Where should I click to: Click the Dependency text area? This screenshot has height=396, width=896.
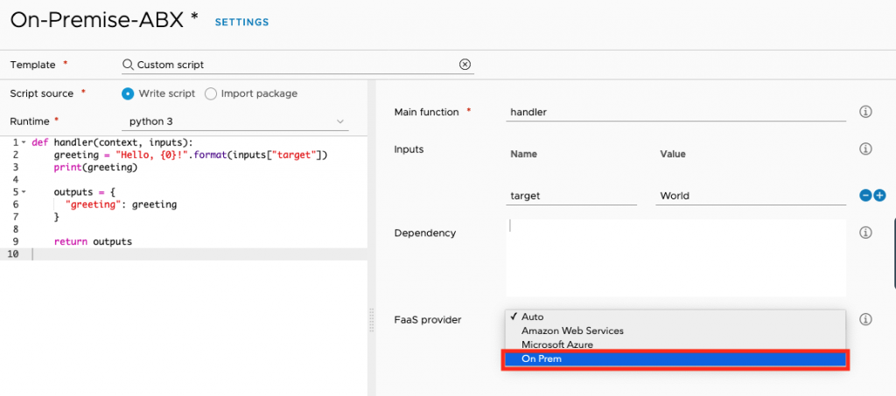tap(676, 258)
